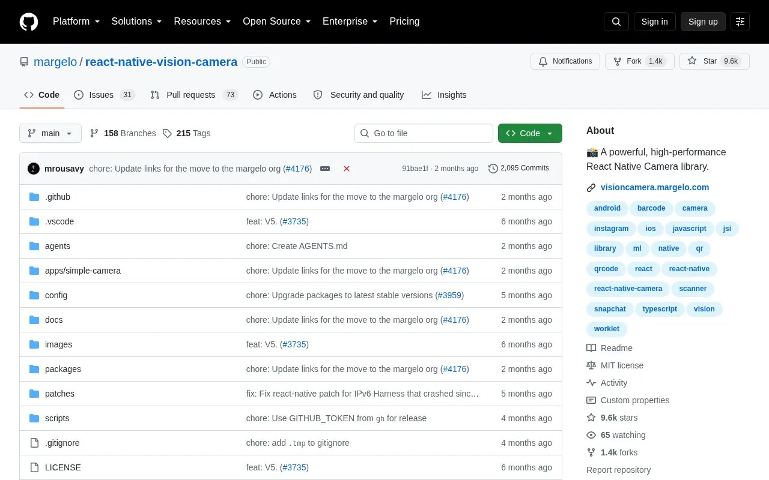Show commit details ellipsis for latest commit
Image resolution: width=769 pixels, height=480 pixels.
click(x=325, y=169)
